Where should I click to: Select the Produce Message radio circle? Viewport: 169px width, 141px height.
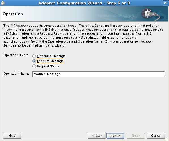click(34, 61)
